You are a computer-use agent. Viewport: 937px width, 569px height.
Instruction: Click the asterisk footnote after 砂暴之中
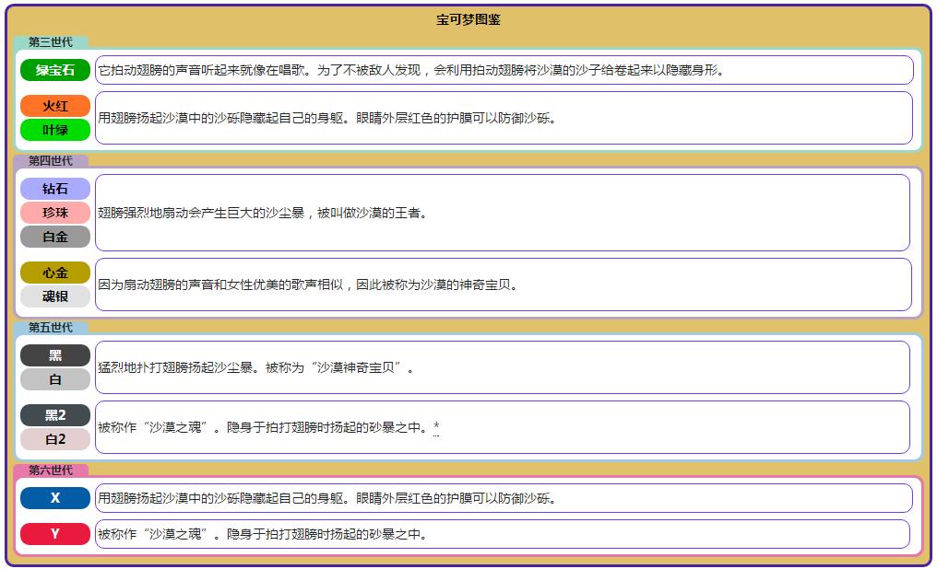(x=436, y=426)
